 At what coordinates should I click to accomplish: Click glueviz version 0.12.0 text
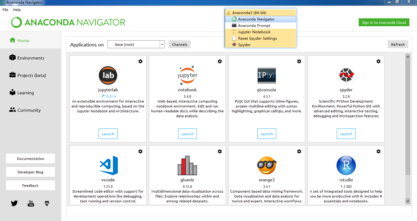pyautogui.click(x=187, y=186)
